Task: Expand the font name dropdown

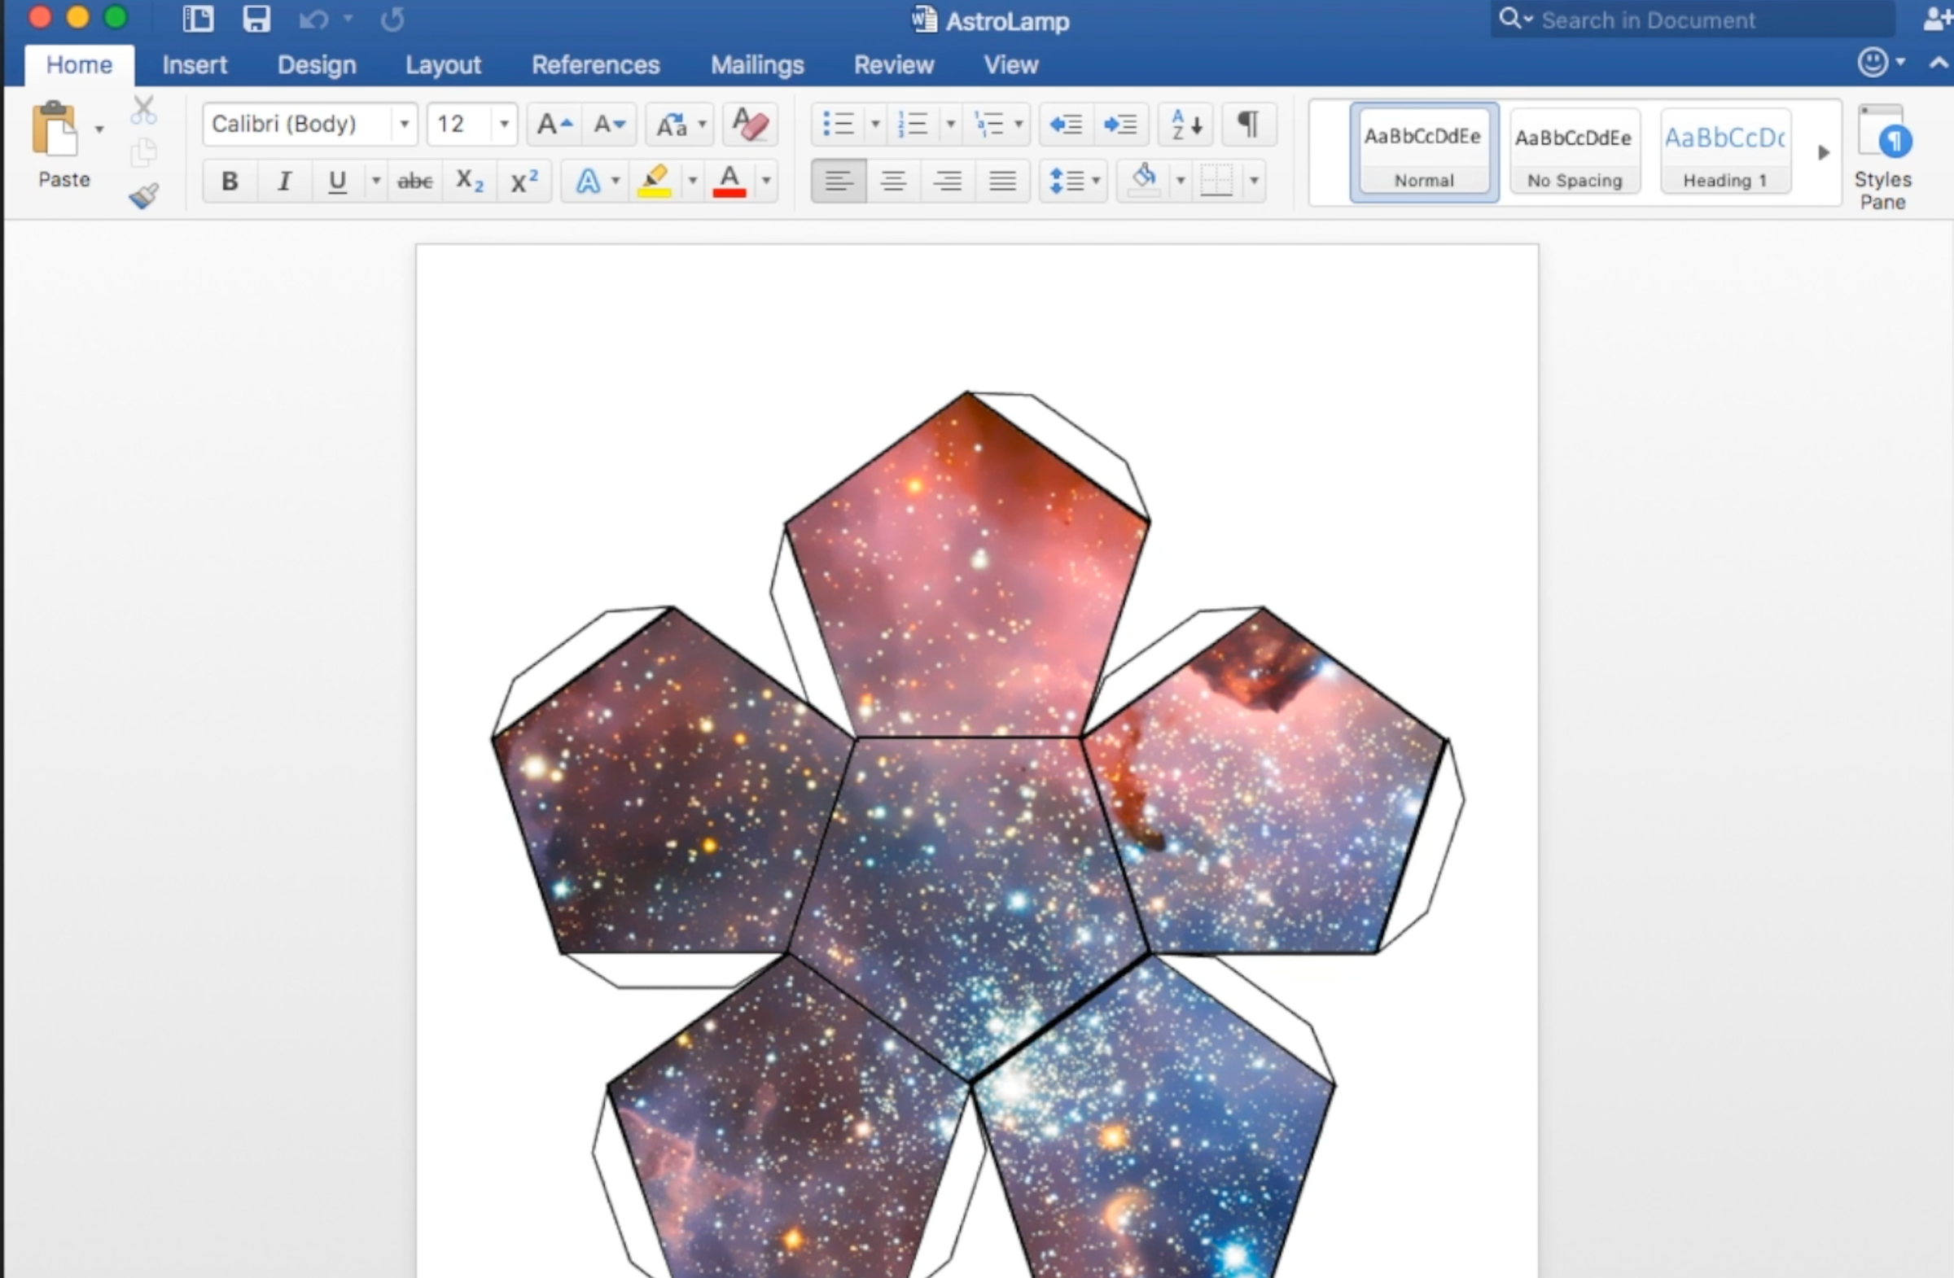Action: (403, 124)
